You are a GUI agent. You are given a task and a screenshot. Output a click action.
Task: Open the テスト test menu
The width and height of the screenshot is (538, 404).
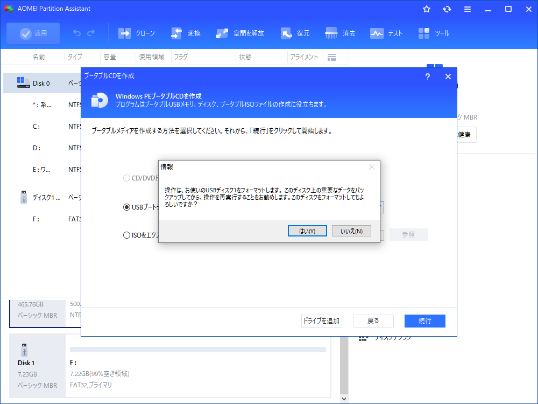pyautogui.click(x=386, y=33)
